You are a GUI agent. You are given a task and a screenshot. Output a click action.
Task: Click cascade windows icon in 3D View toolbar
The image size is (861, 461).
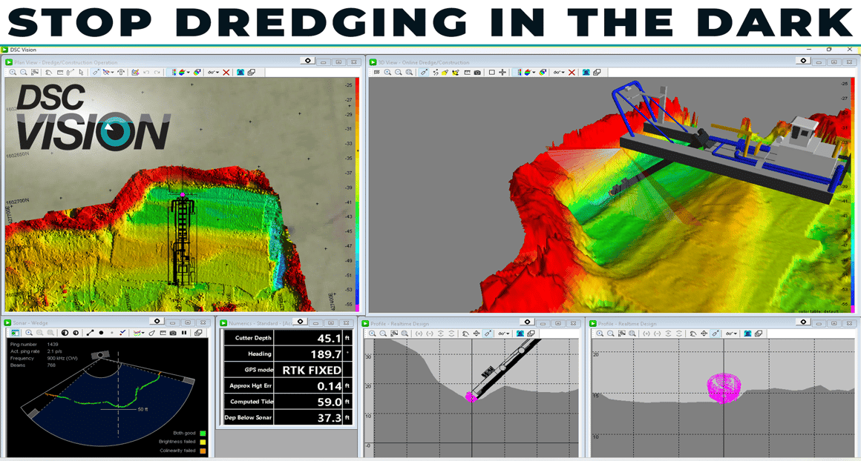tap(597, 73)
